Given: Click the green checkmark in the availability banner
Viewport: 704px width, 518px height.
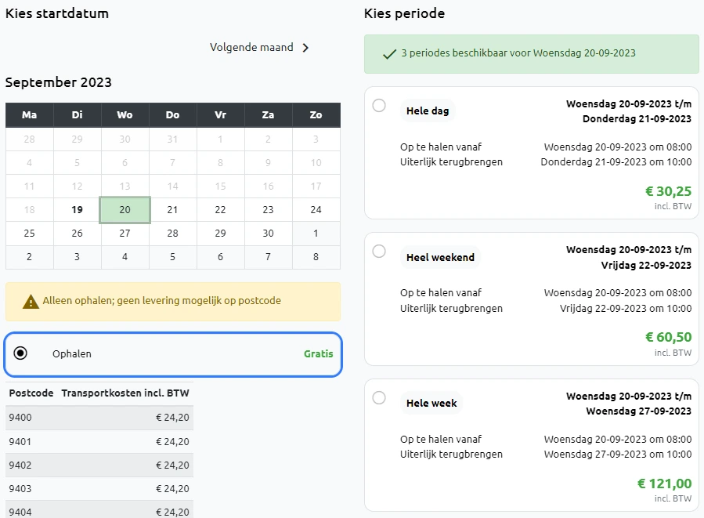Looking at the screenshot, I should coord(389,54).
